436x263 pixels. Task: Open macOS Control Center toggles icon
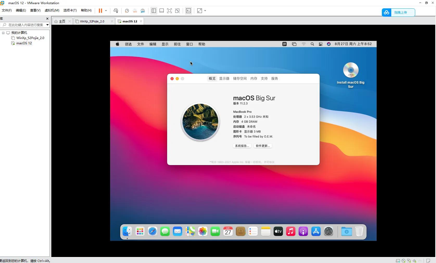click(x=321, y=44)
